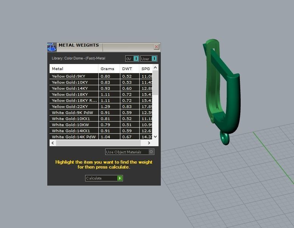The height and width of the screenshot is (228, 294).
Task: Sort by the DWT column header
Action: coord(129,69)
